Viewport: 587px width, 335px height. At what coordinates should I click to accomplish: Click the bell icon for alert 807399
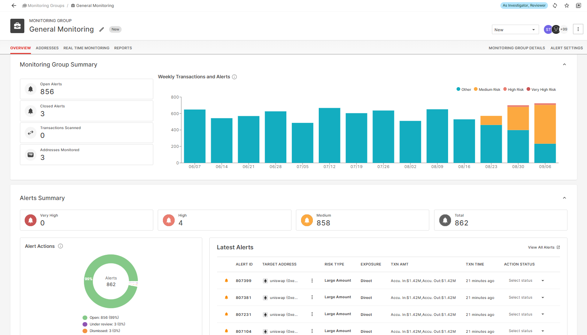tap(227, 281)
